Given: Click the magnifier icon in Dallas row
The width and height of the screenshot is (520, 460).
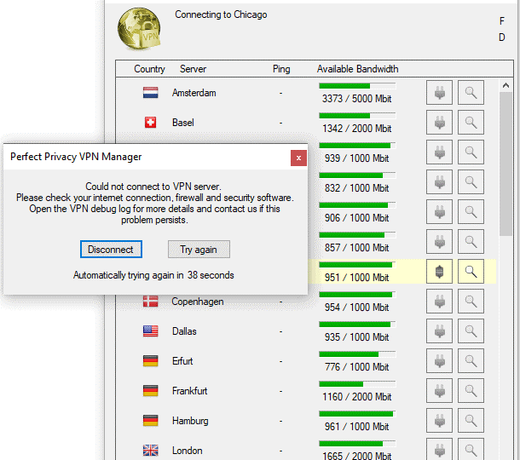Looking at the screenshot, I should [x=471, y=331].
